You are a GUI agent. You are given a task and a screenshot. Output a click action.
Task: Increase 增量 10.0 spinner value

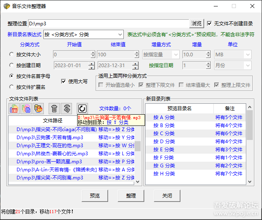click(x=208, y=53)
